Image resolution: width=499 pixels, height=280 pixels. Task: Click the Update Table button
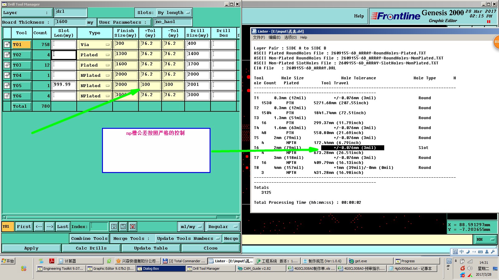[x=151, y=248]
